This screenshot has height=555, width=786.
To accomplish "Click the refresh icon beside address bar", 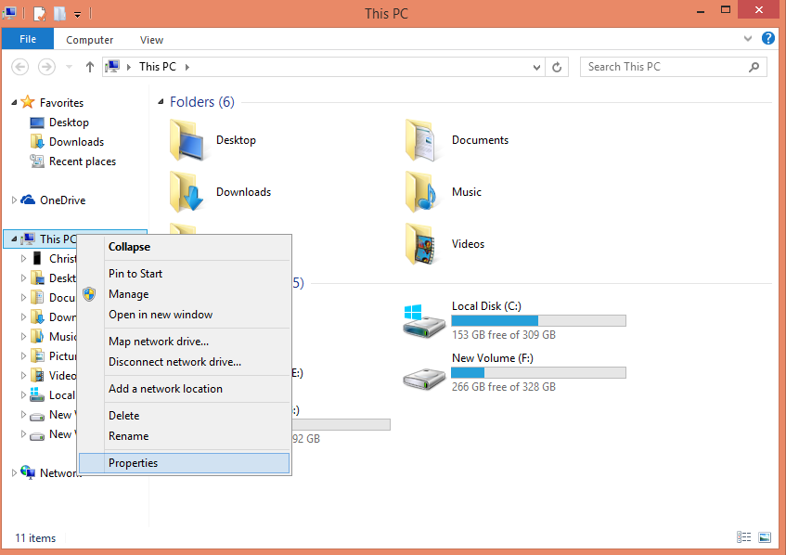I will tap(557, 66).
